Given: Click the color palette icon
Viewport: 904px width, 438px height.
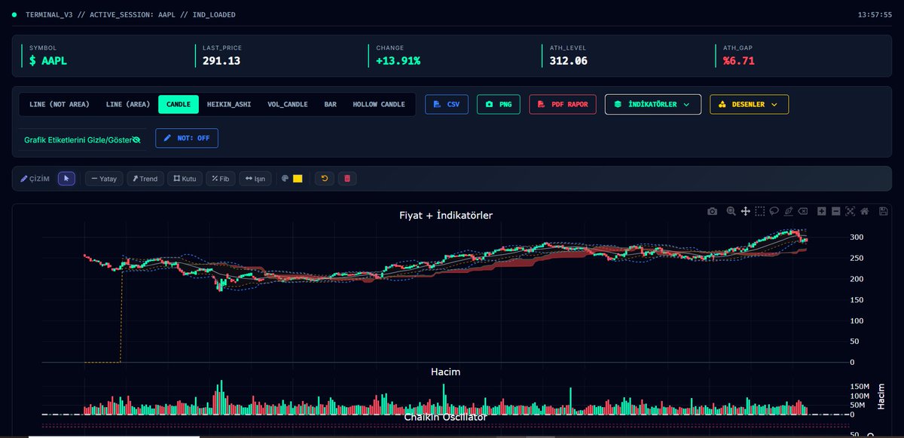Looking at the screenshot, I should (x=285, y=179).
